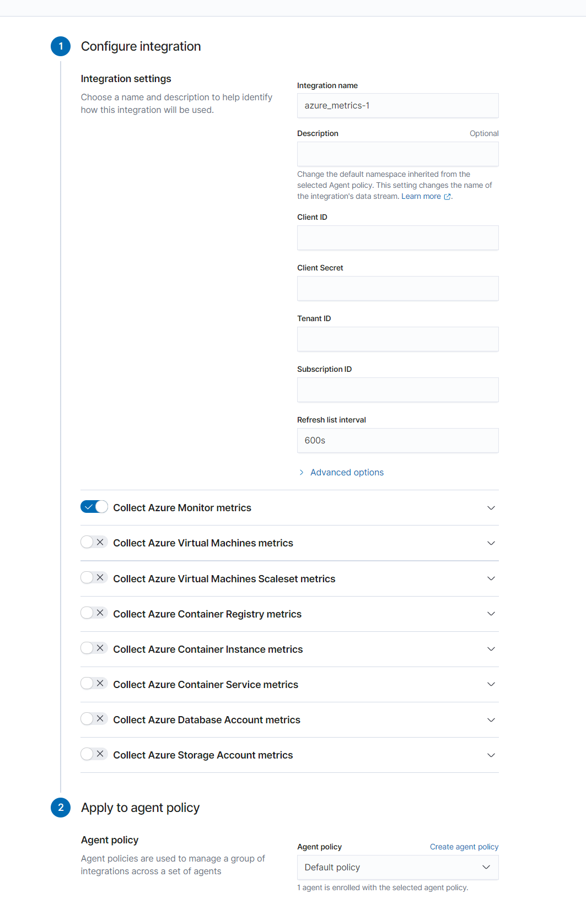This screenshot has height=899, width=586.
Task: Click the Subscription ID input field
Action: click(x=398, y=389)
